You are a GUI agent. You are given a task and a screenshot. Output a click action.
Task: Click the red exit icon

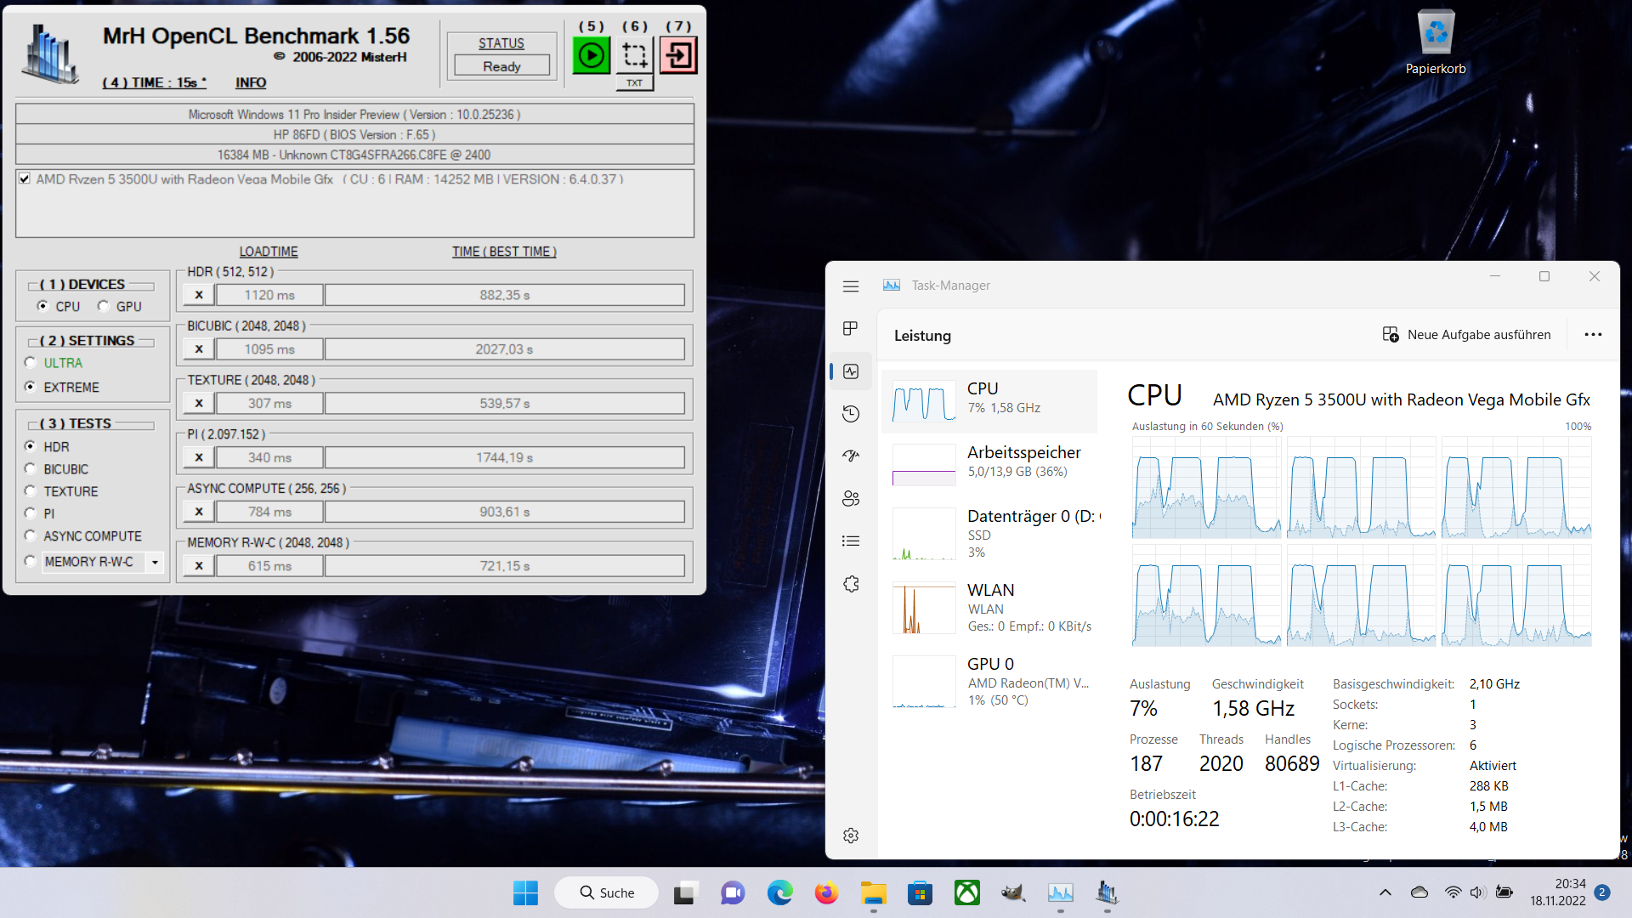point(678,56)
